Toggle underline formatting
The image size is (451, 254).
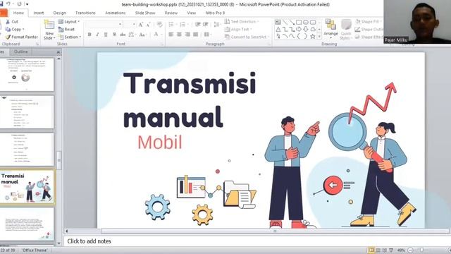point(106,35)
